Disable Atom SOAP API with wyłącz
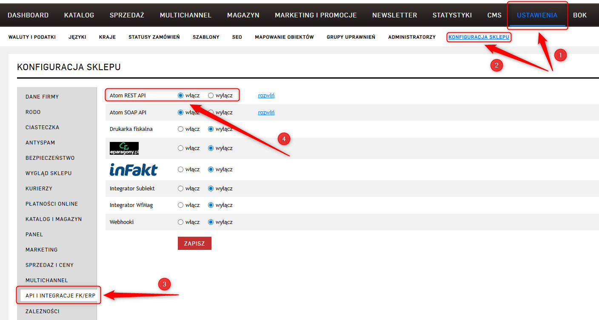599x320 pixels. tap(211, 113)
